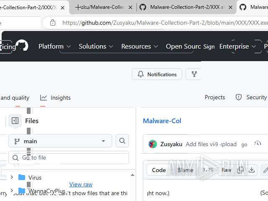
Task: Click the Zusyaku author name
Action: point(171,144)
